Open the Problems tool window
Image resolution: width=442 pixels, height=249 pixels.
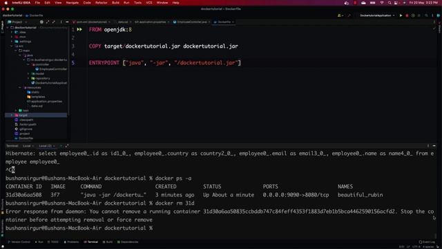(71, 242)
